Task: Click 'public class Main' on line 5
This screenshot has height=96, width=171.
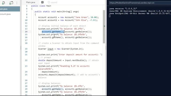Action: (x=41, y=6)
